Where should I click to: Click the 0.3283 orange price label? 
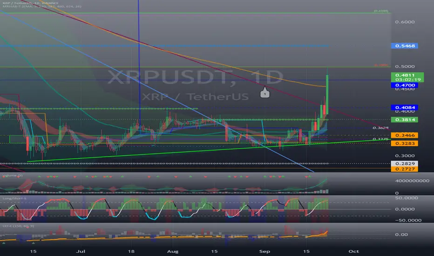[x=404, y=143]
